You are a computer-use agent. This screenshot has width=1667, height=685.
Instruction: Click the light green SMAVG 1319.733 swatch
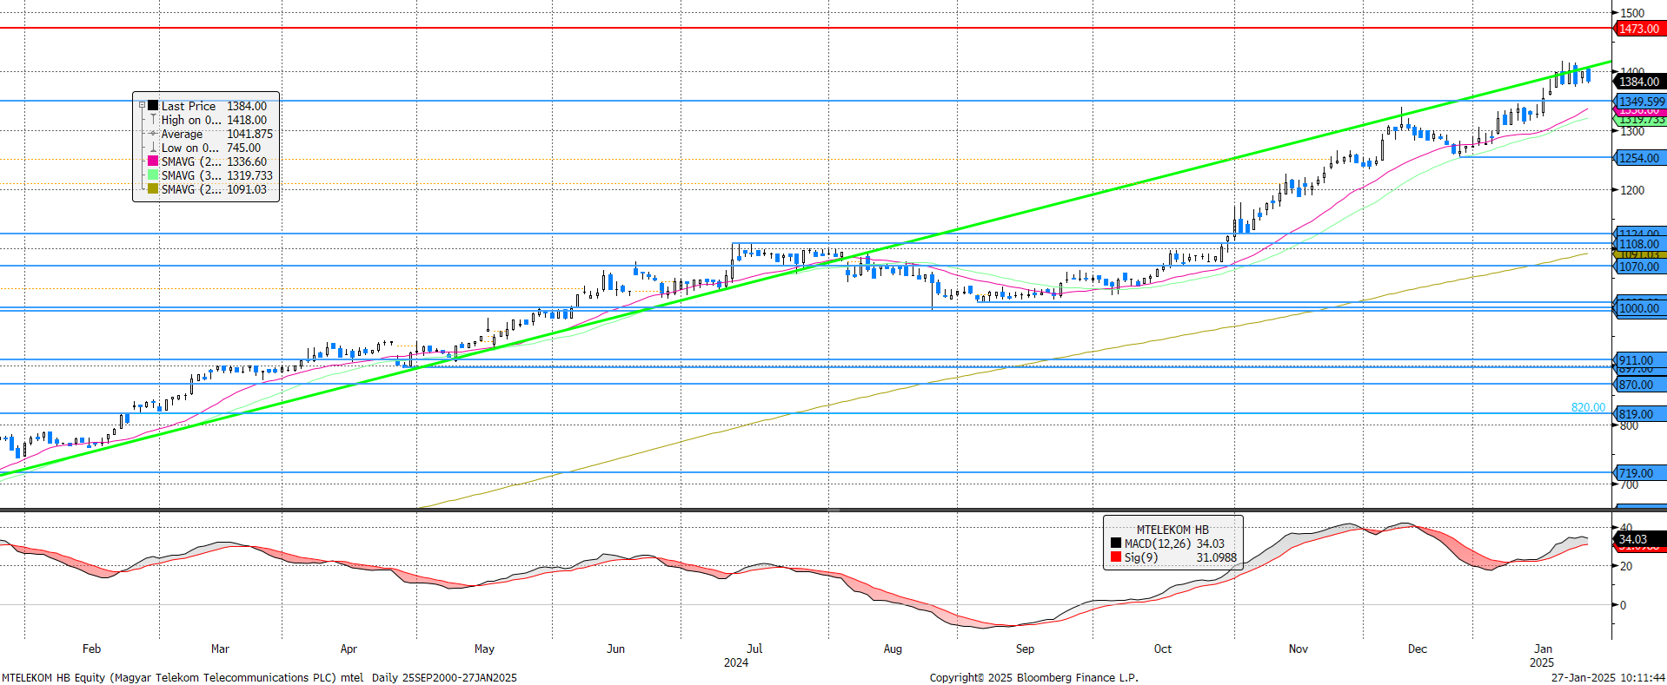click(x=153, y=175)
